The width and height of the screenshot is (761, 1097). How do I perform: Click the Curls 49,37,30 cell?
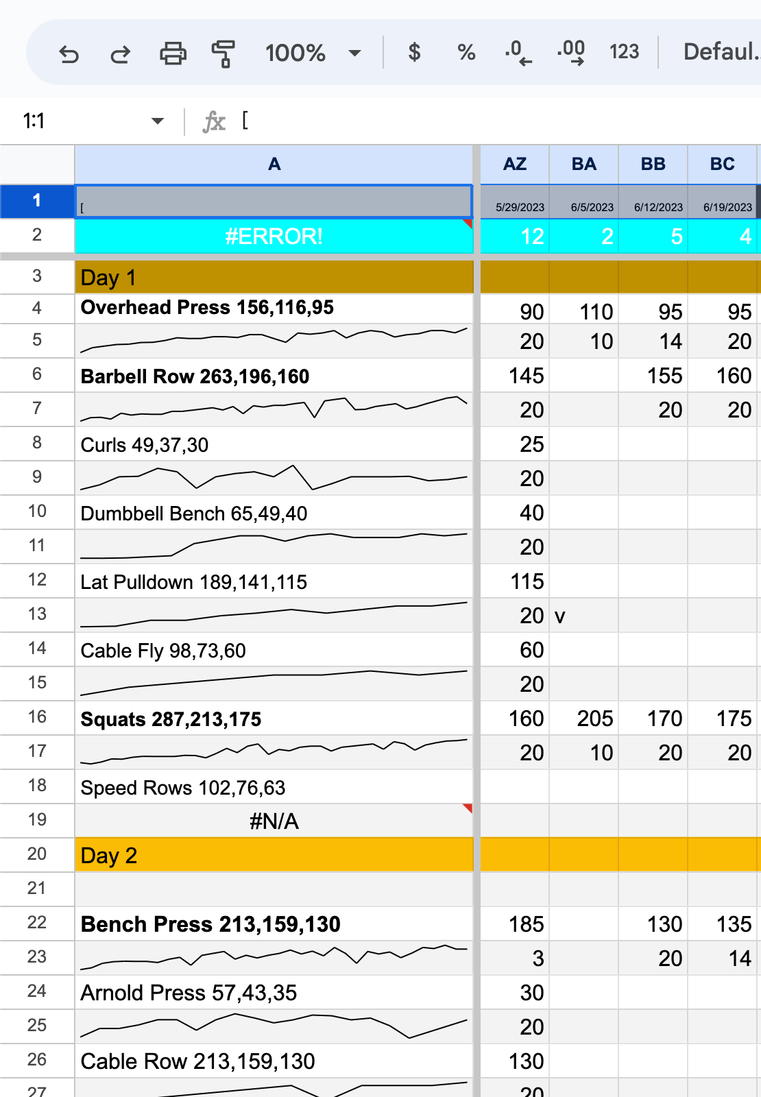click(x=274, y=444)
